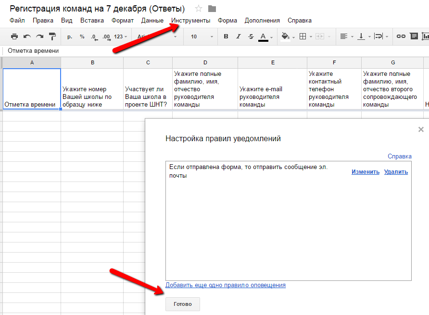Select the Paint format roller tool
This screenshot has height=315, width=429.
52,36
